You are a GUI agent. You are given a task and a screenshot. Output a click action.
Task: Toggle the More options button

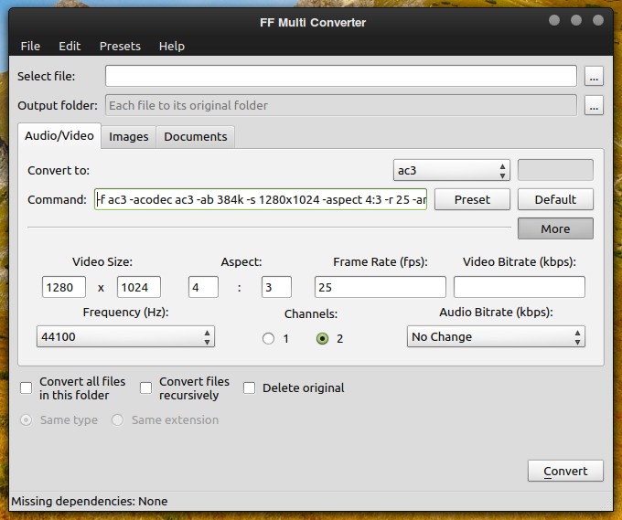pyautogui.click(x=555, y=228)
